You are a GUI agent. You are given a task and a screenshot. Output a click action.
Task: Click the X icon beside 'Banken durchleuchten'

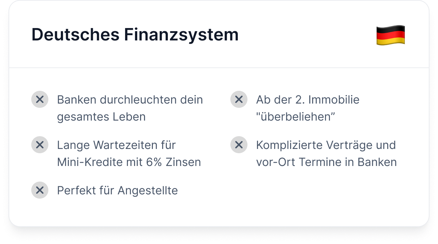point(40,100)
